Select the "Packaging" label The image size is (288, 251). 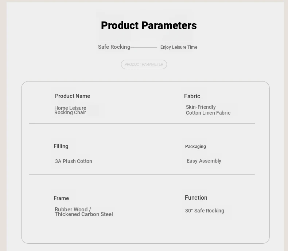tap(195, 147)
